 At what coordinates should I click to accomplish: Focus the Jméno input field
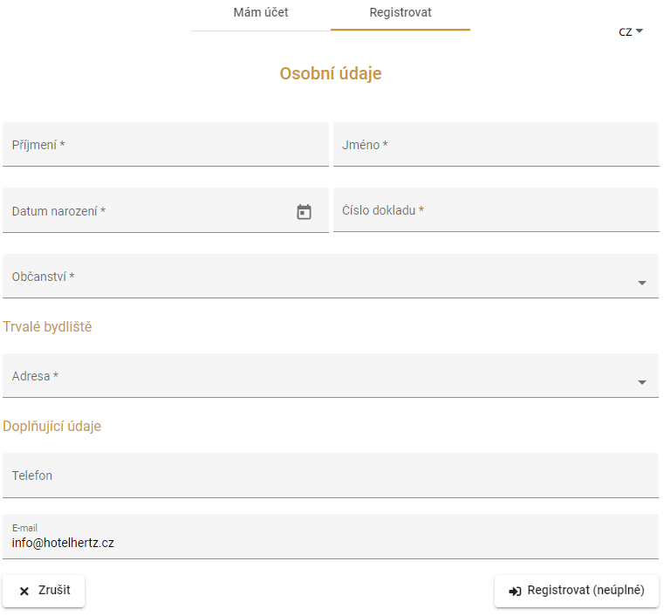click(496, 144)
